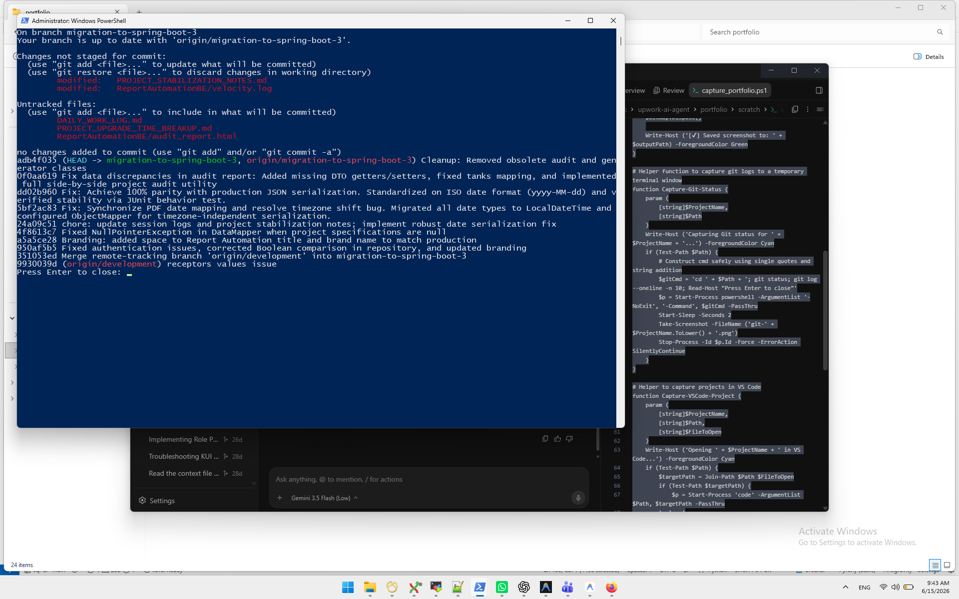Toggle the side panel icon in editor window
The image size is (959, 599).
[x=819, y=90]
